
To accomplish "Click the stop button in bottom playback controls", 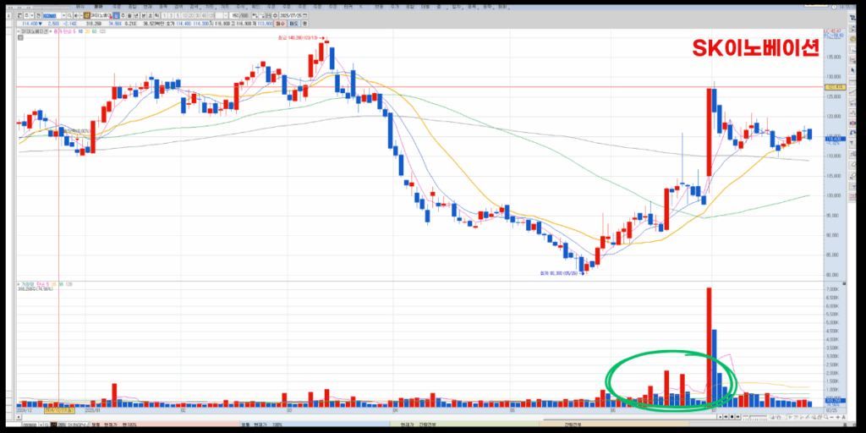I will point(732,417).
